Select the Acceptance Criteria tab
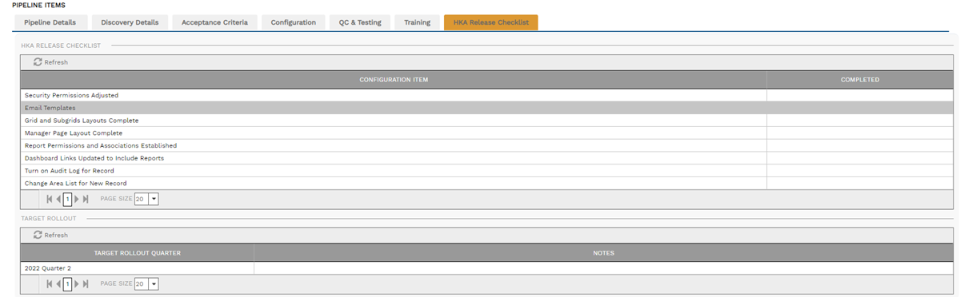The width and height of the screenshot is (960, 297). pos(214,22)
